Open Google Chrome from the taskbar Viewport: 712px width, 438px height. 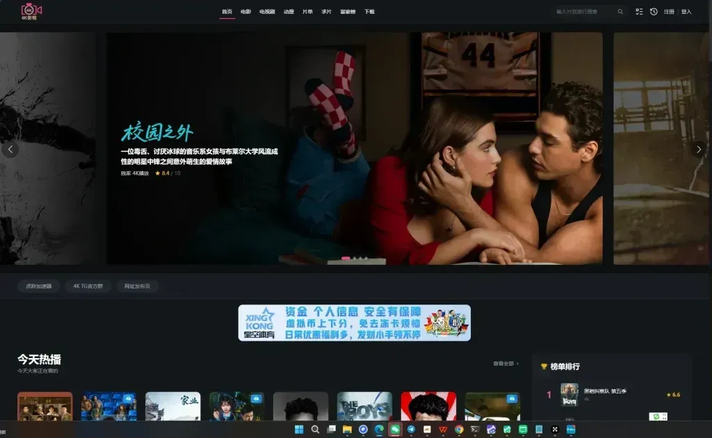click(459, 430)
